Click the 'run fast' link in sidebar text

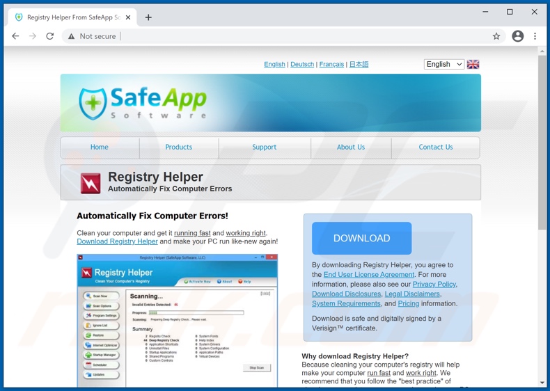[379, 373]
